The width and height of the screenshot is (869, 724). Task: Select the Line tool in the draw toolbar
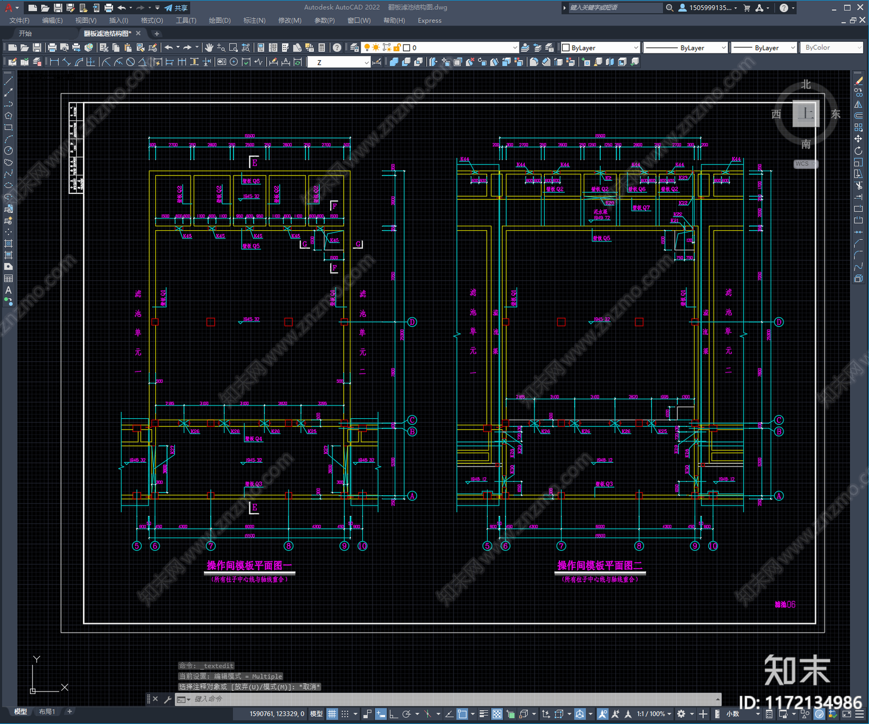8,80
